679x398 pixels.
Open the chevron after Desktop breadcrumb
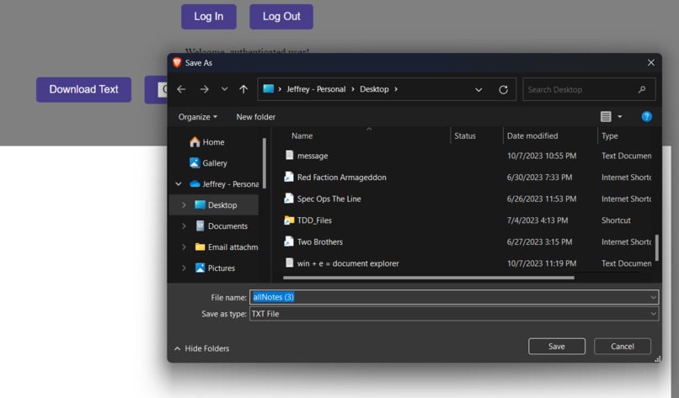tap(396, 89)
